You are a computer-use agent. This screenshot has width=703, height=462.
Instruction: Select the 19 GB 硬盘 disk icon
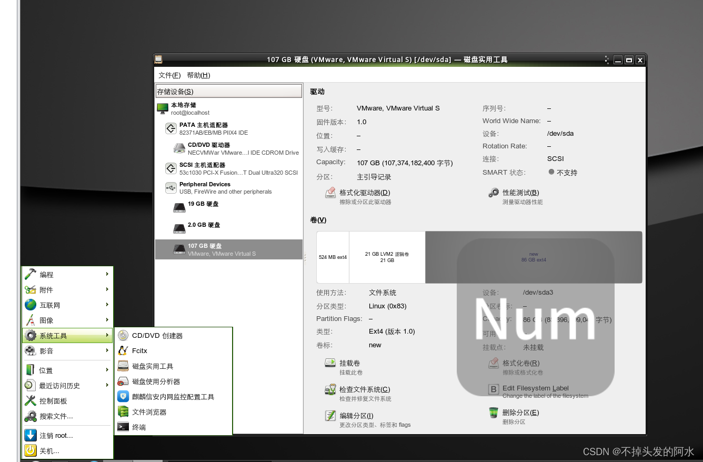(179, 207)
